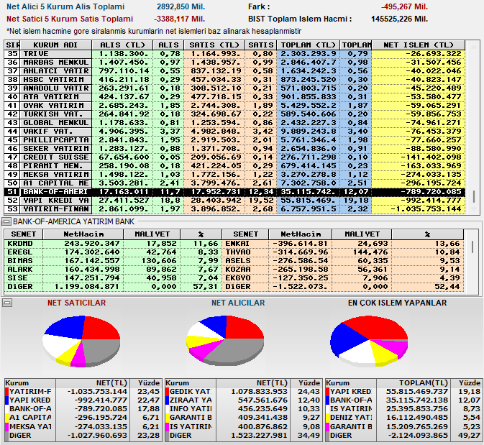Click the TOPLAM(TL) legend column header

tap(413, 383)
